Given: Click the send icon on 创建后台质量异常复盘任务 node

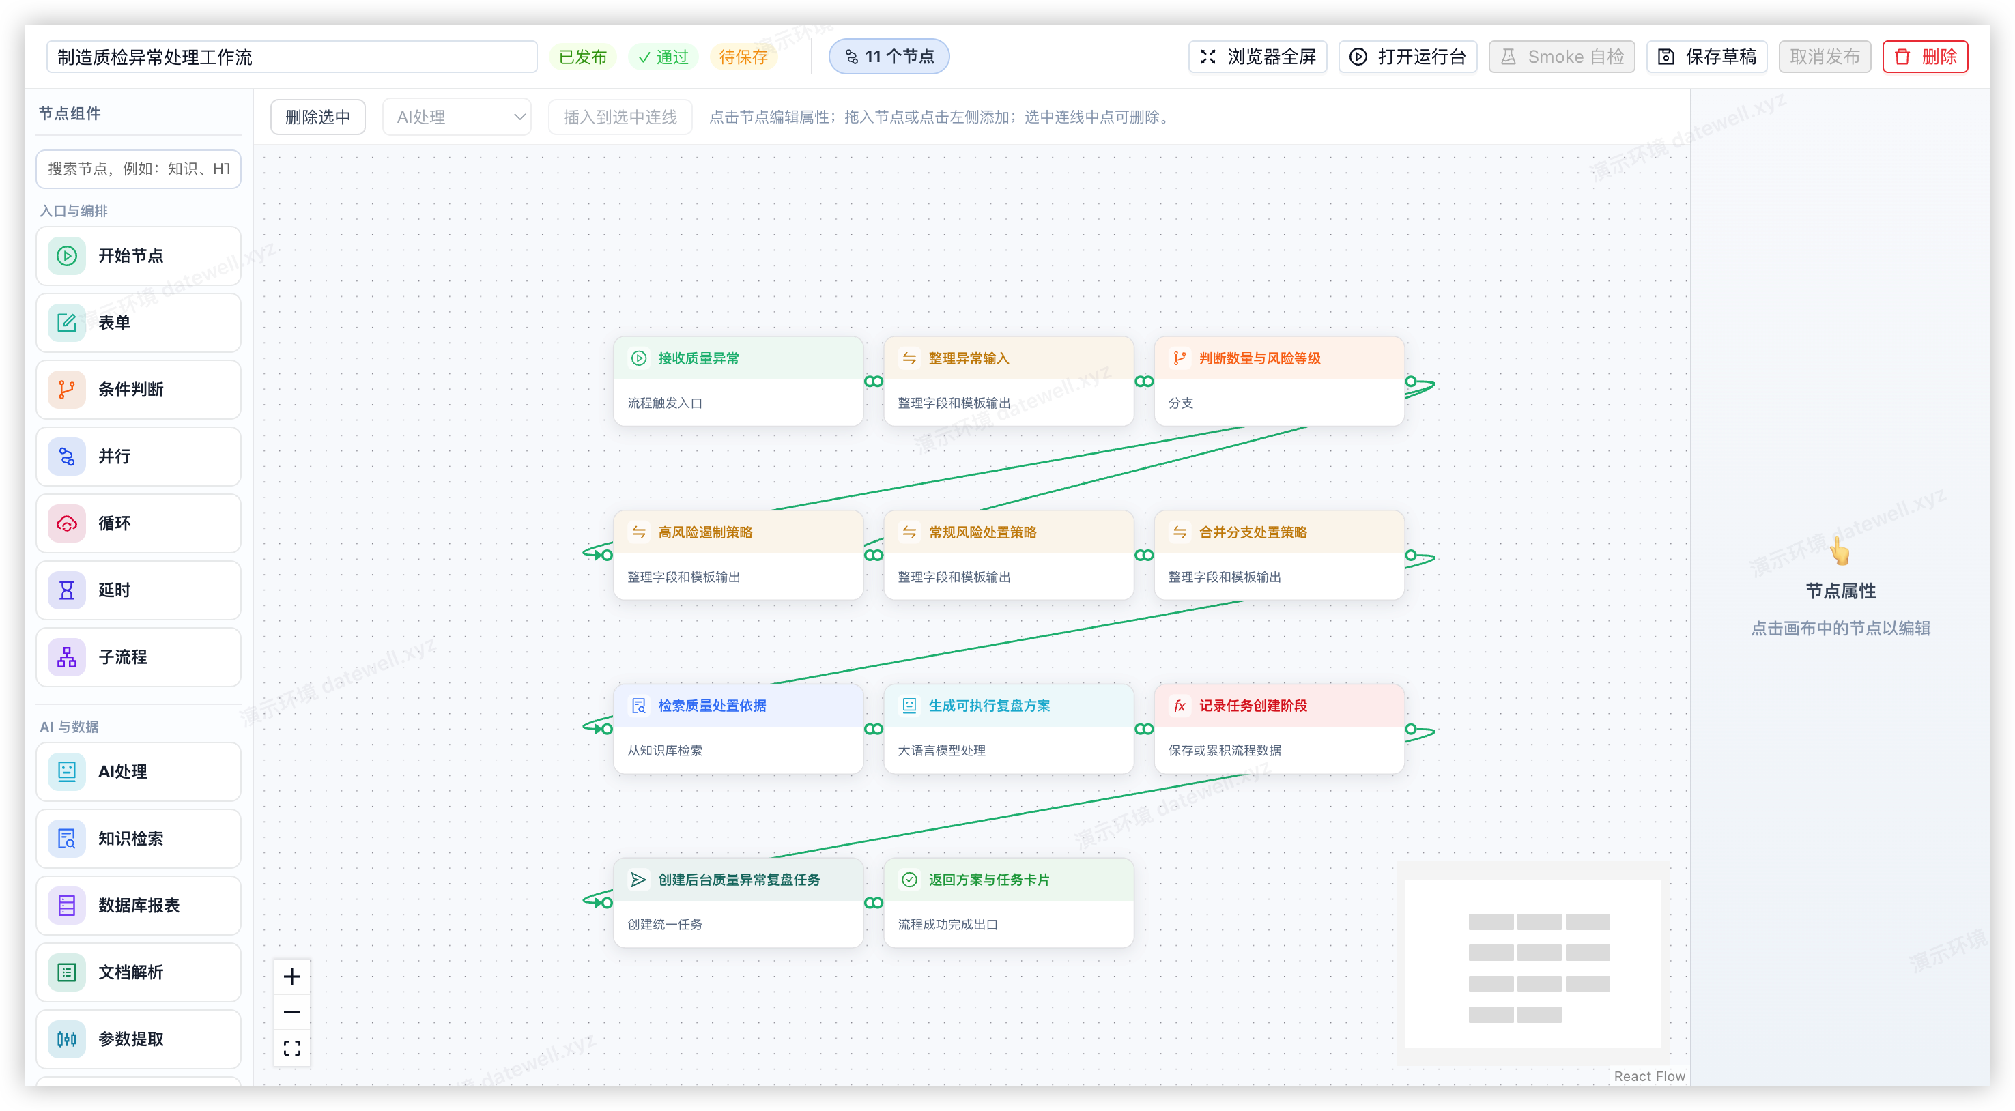Looking at the screenshot, I should tap(638, 880).
